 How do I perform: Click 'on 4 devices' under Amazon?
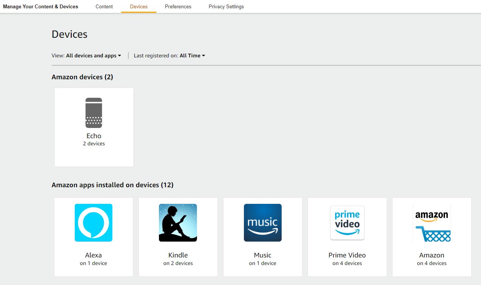432,263
